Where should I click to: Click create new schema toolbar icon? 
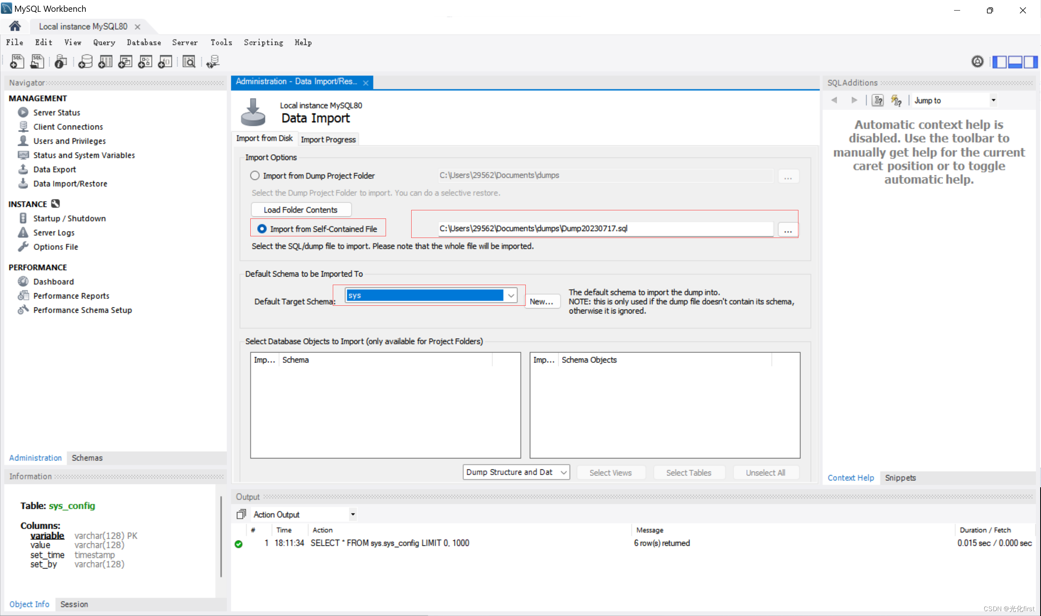85,61
